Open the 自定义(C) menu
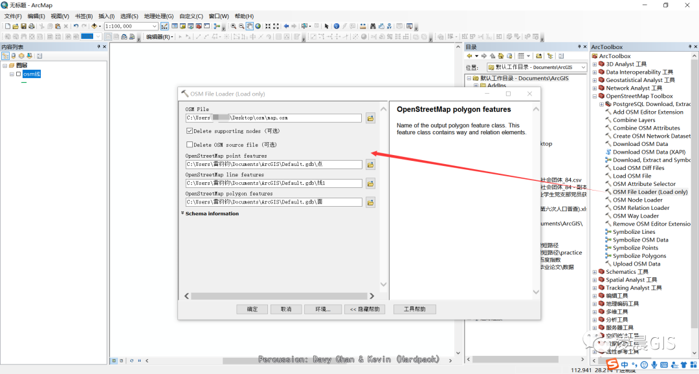The width and height of the screenshot is (699, 374). pyautogui.click(x=191, y=16)
